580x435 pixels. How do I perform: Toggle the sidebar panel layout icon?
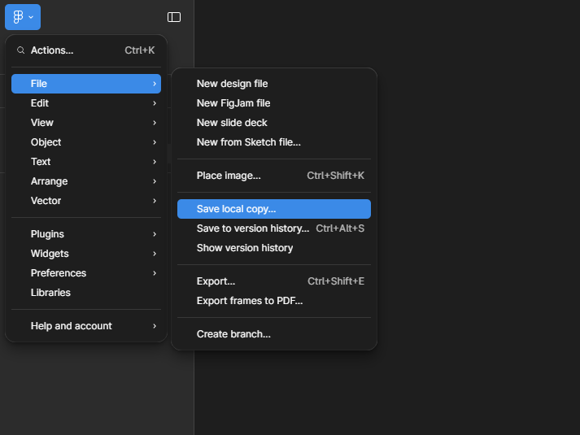tap(174, 17)
